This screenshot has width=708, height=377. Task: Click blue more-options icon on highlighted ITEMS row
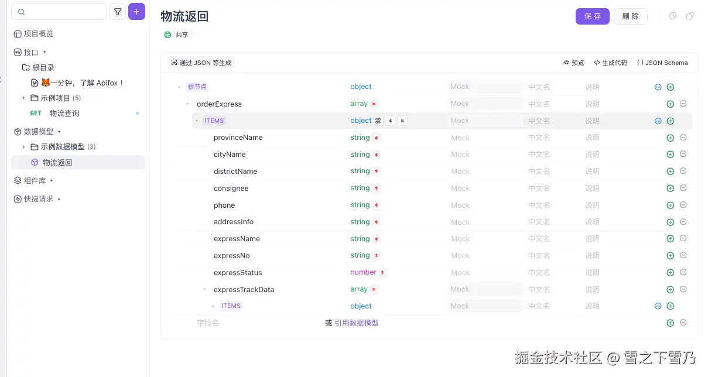pos(658,121)
